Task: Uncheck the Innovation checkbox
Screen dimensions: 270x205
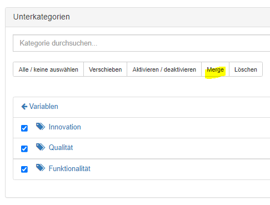Action: 24,128
